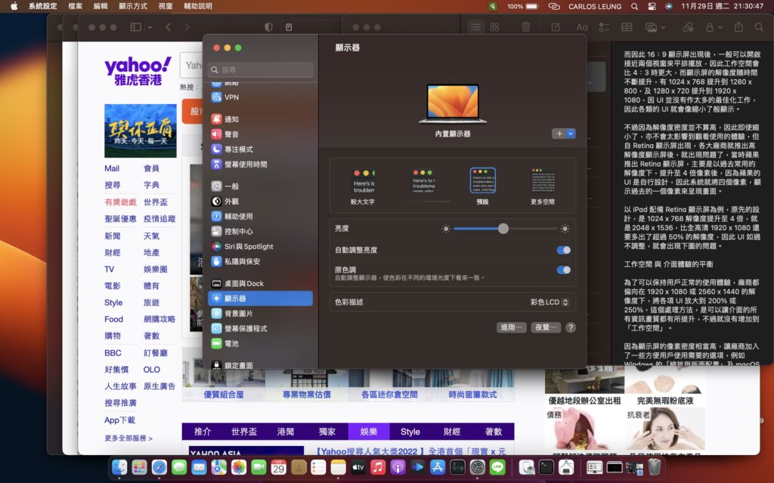Click the 搜尋 search field in System Settings

tap(261, 70)
